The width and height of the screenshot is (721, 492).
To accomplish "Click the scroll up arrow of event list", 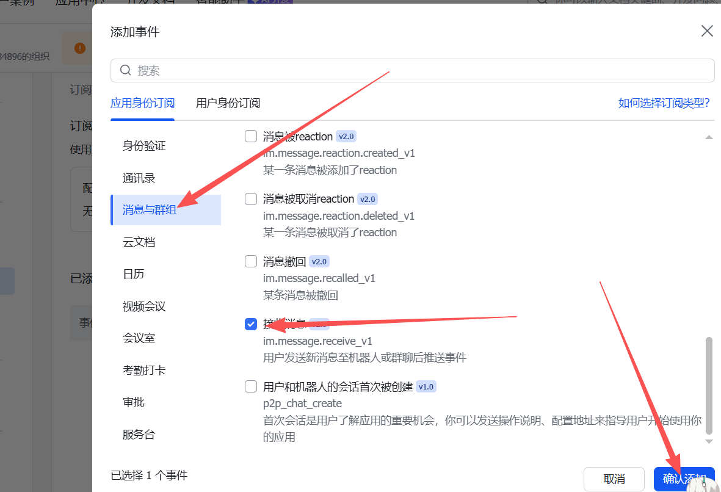I will [709, 137].
